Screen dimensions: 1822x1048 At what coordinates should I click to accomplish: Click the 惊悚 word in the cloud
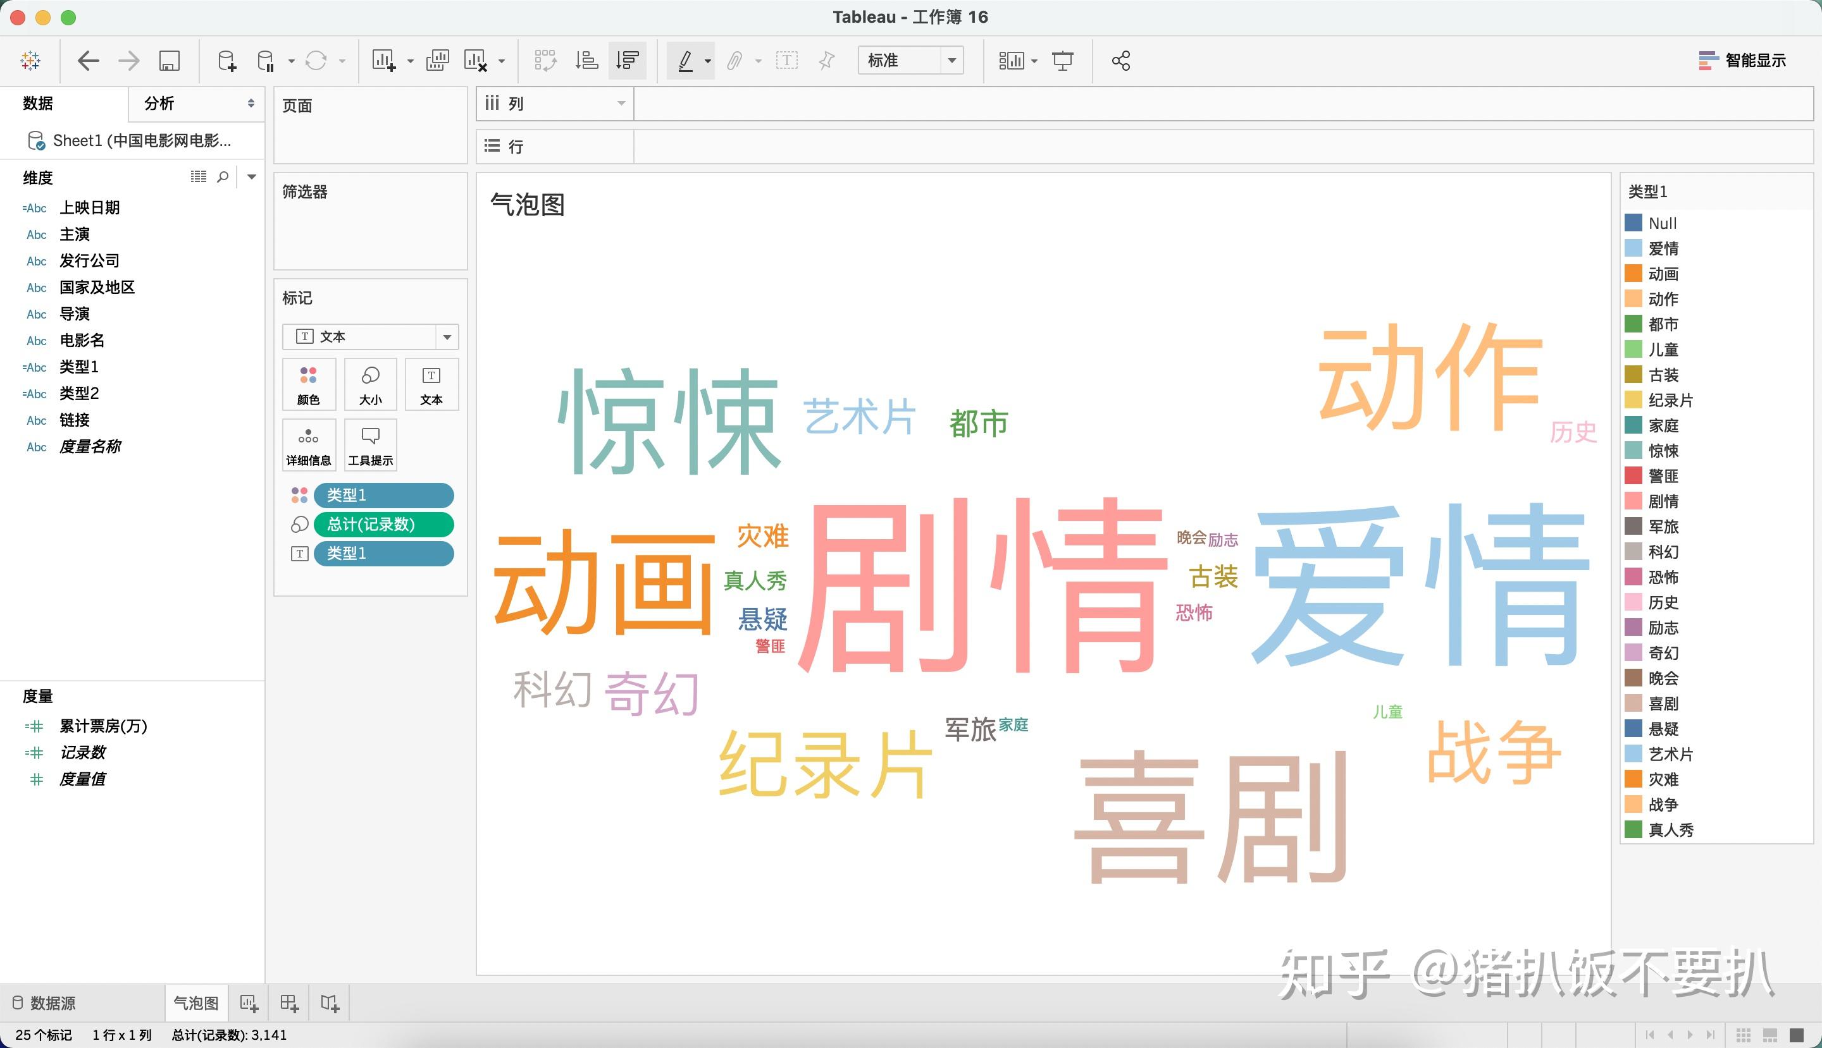(x=670, y=420)
